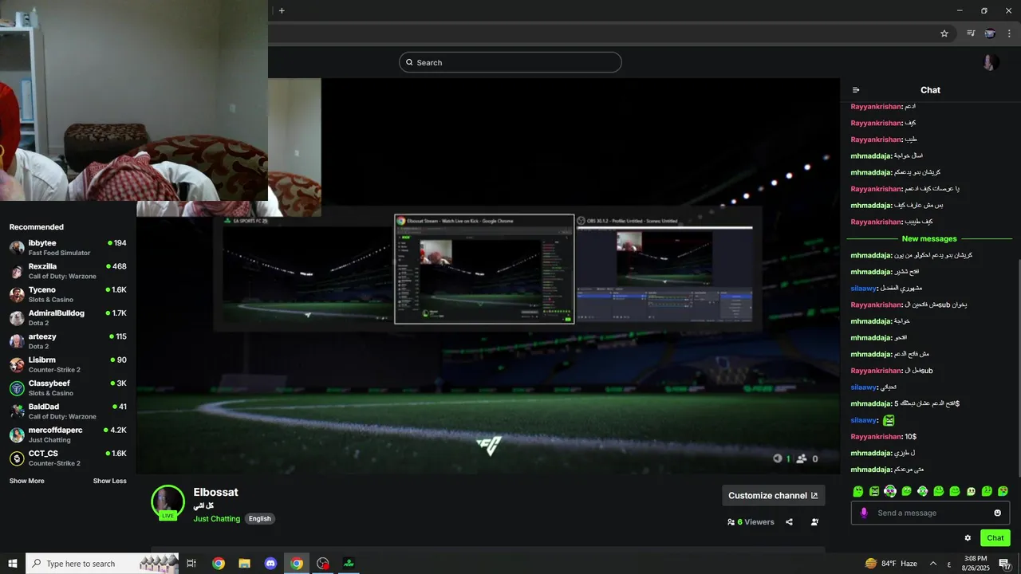Open Kick account avatar menu
Screen dimensions: 1021x574
click(x=991, y=62)
